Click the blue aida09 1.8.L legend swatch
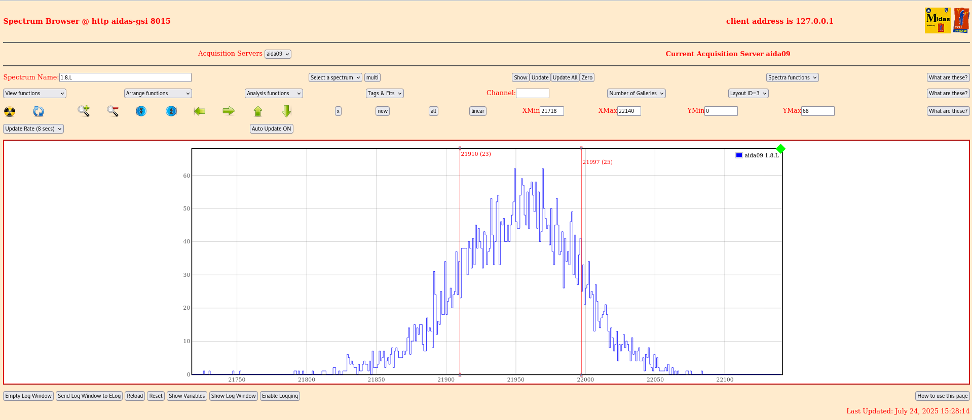 (x=739, y=155)
